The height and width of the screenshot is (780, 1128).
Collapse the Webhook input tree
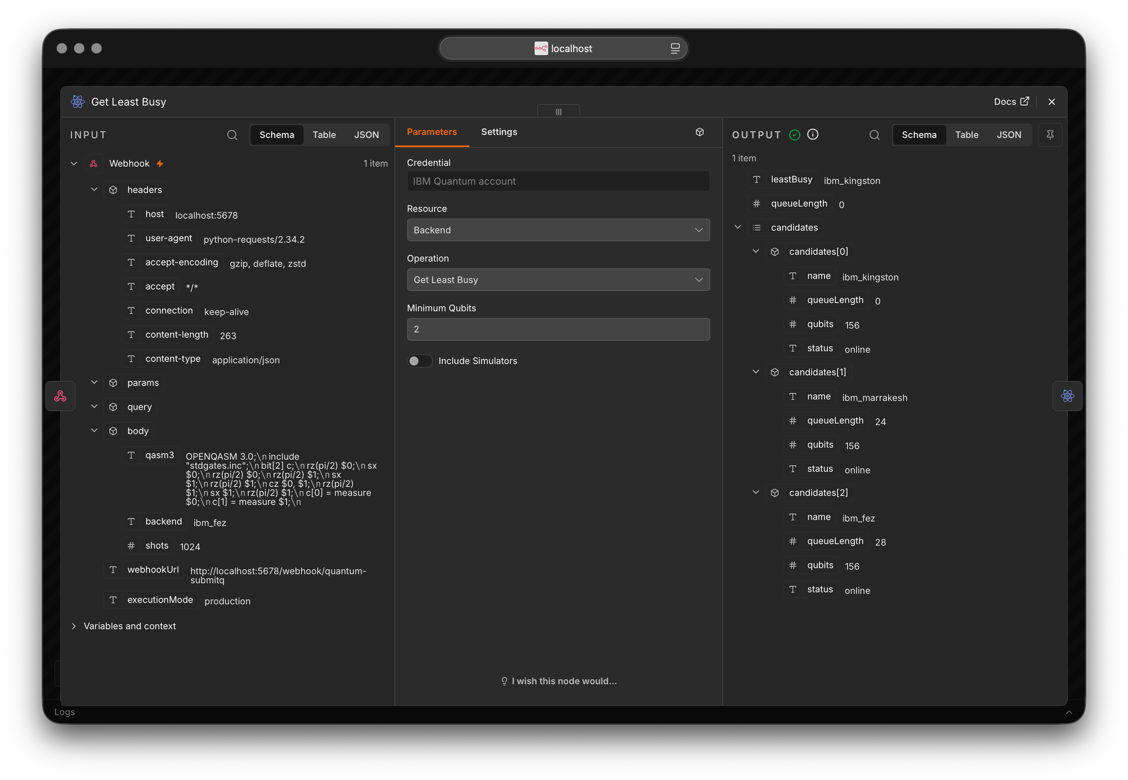click(74, 163)
